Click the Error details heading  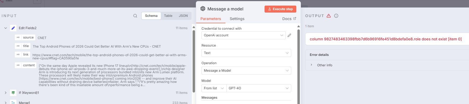pyautogui.click(x=319, y=55)
